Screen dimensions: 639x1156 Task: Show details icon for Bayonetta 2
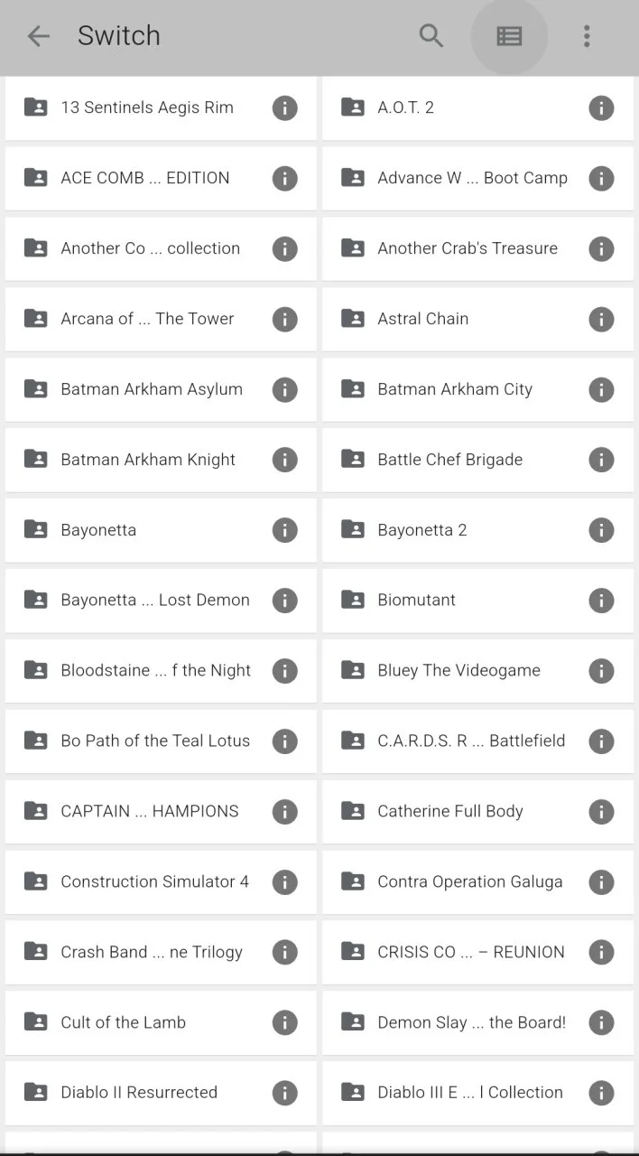601,530
